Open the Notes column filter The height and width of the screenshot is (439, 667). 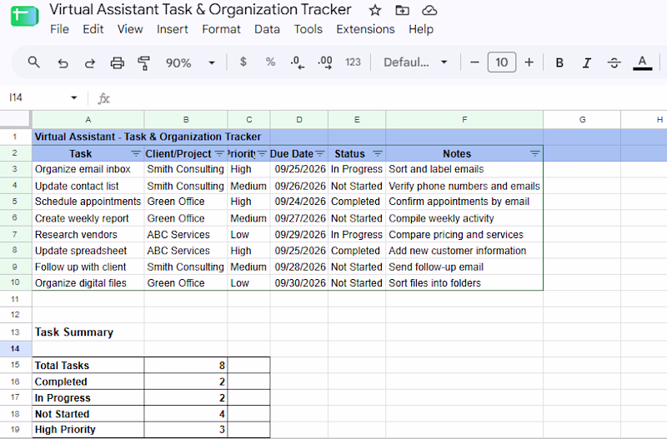(534, 153)
